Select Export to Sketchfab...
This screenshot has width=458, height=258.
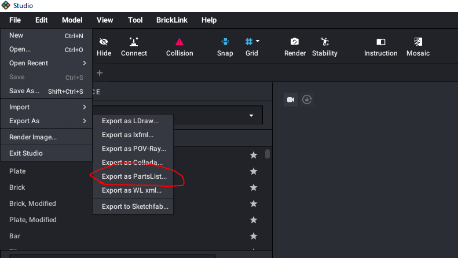(133, 207)
